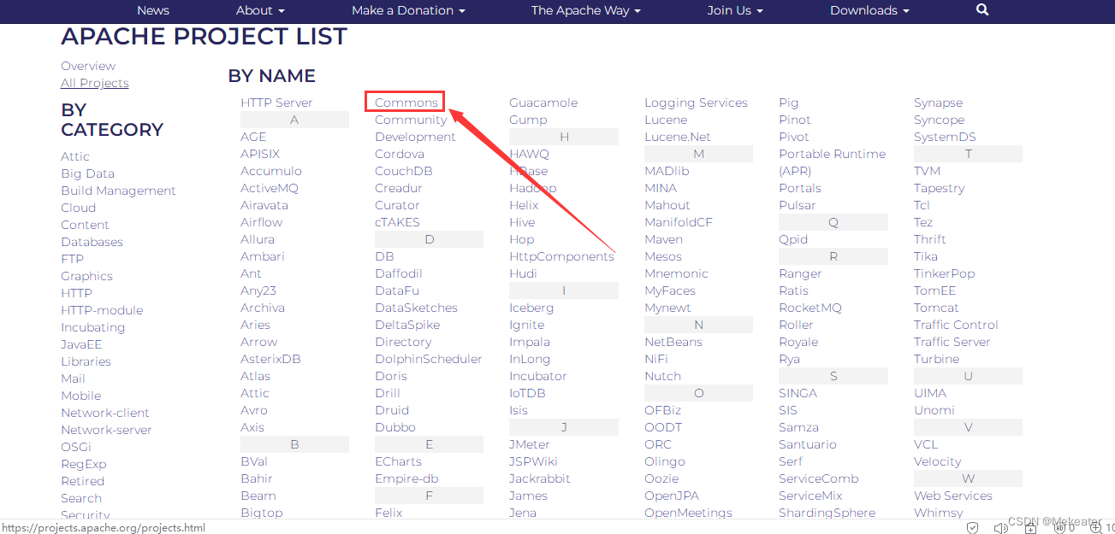1115x534 pixels.
Task: Open the APISIX project link
Action: [x=260, y=154]
